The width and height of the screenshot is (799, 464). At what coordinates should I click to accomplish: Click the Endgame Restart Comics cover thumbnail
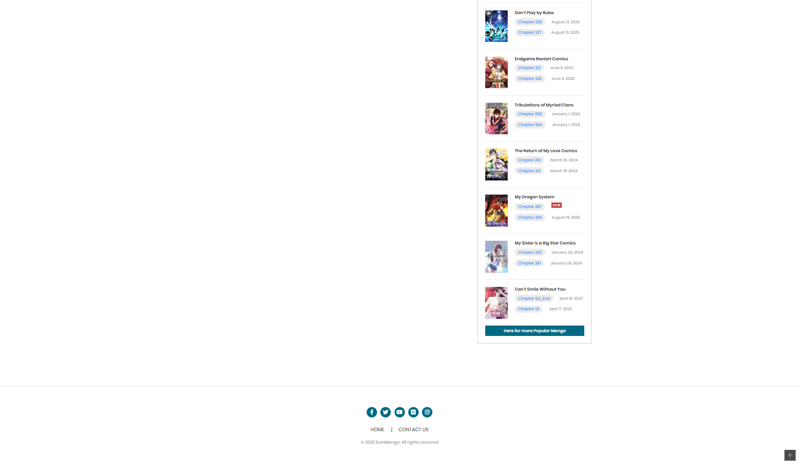click(x=496, y=72)
